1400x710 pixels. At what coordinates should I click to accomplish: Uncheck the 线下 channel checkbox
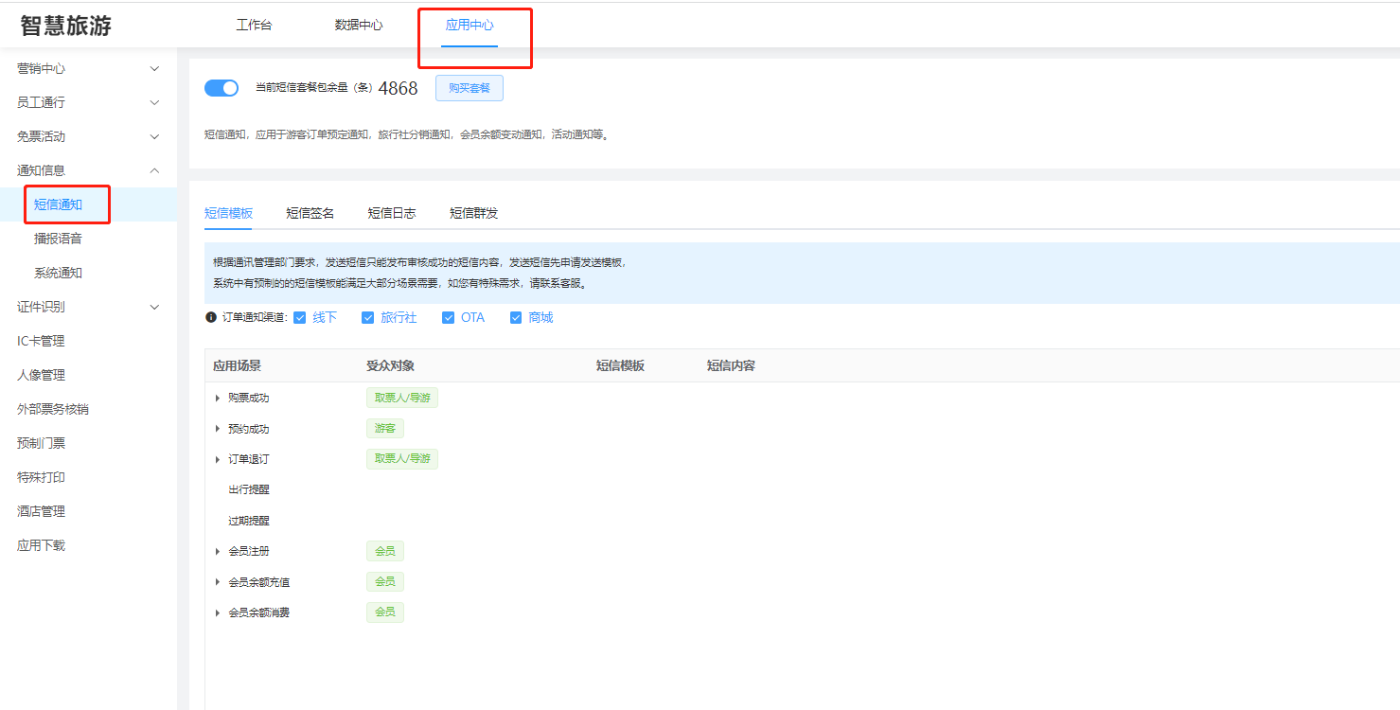click(x=300, y=318)
